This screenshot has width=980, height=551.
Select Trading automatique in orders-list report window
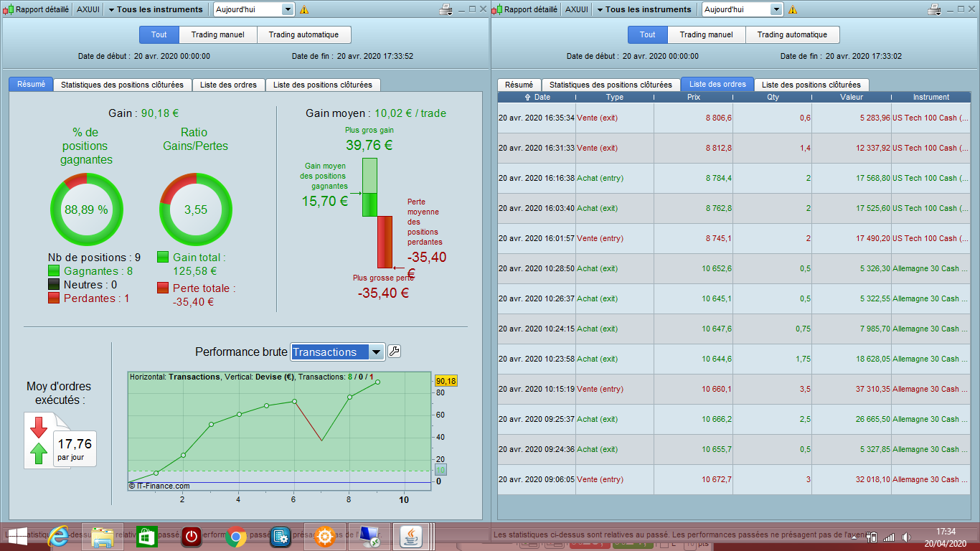click(x=793, y=34)
